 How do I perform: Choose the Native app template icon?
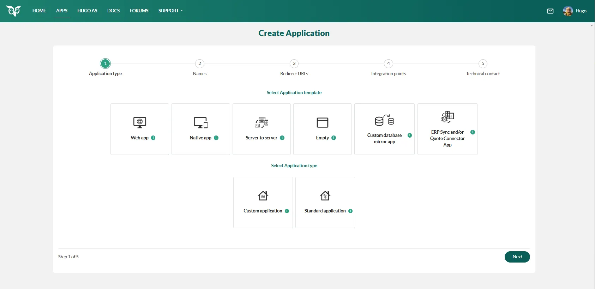[201, 122]
